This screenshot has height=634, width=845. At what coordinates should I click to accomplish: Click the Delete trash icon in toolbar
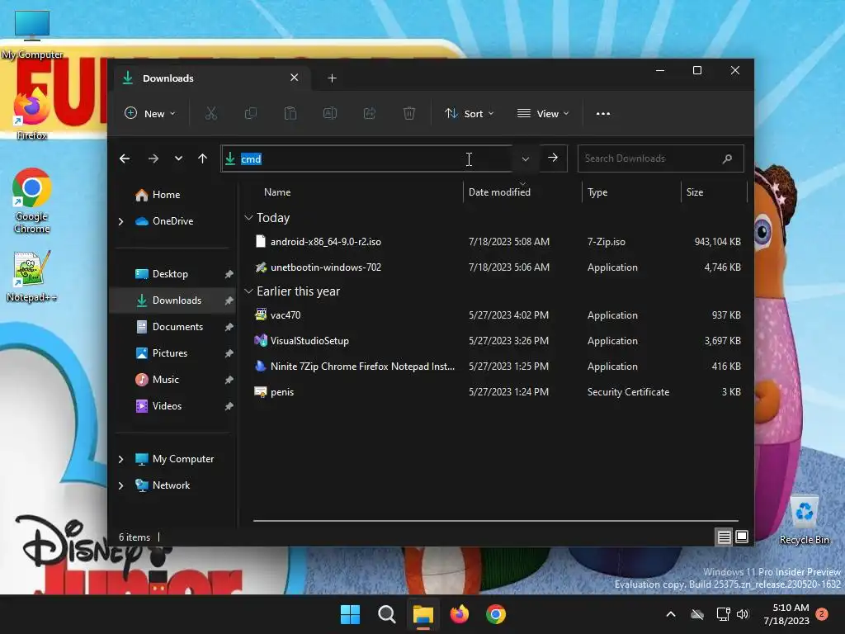pos(409,113)
